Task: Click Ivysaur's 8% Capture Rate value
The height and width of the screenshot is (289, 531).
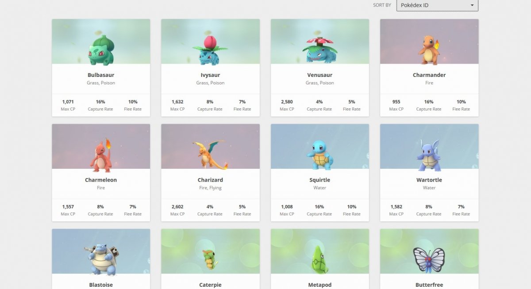Action: (x=210, y=102)
